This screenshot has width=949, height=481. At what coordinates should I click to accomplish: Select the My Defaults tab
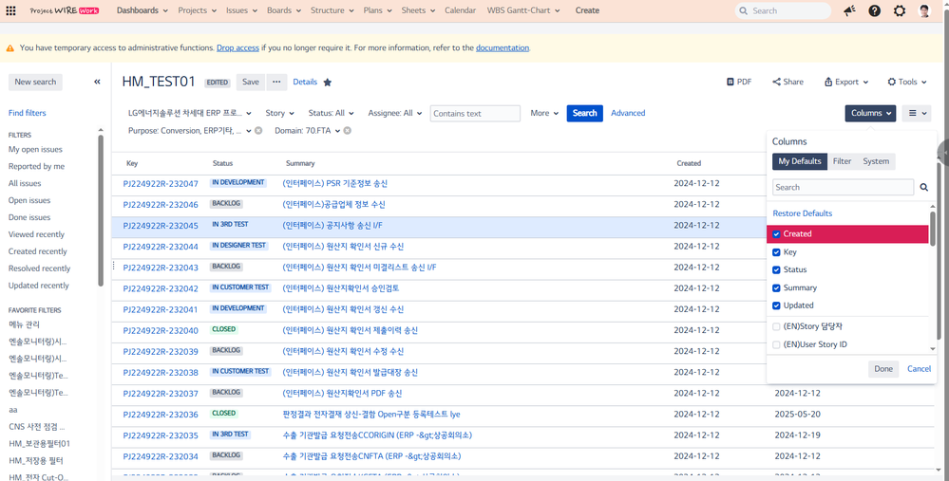pos(800,161)
